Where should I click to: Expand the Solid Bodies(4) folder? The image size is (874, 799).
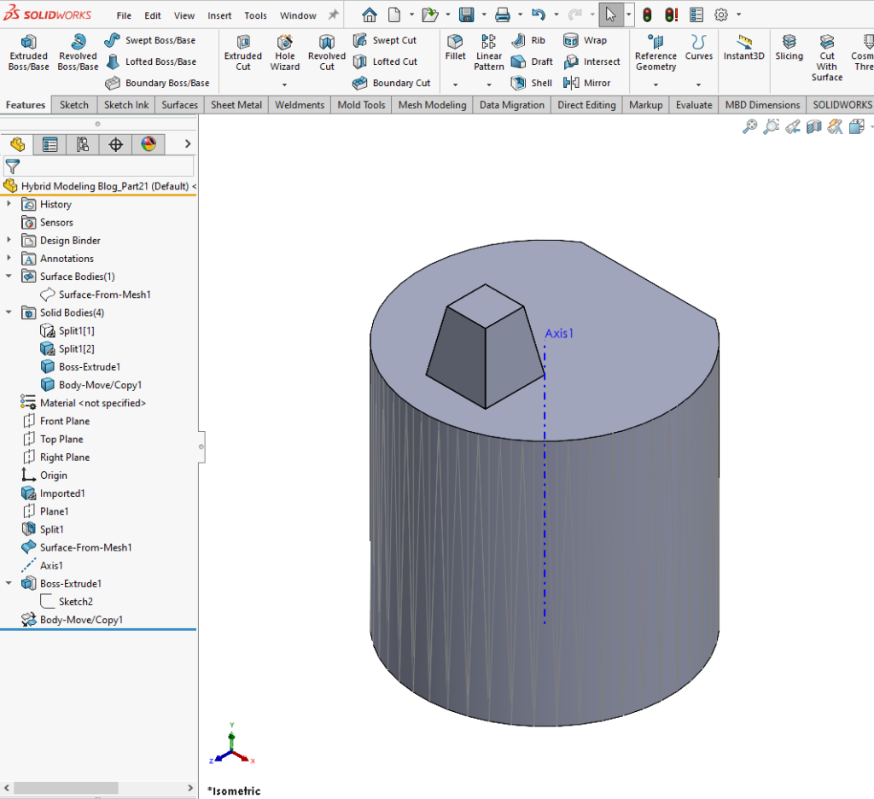(x=10, y=312)
